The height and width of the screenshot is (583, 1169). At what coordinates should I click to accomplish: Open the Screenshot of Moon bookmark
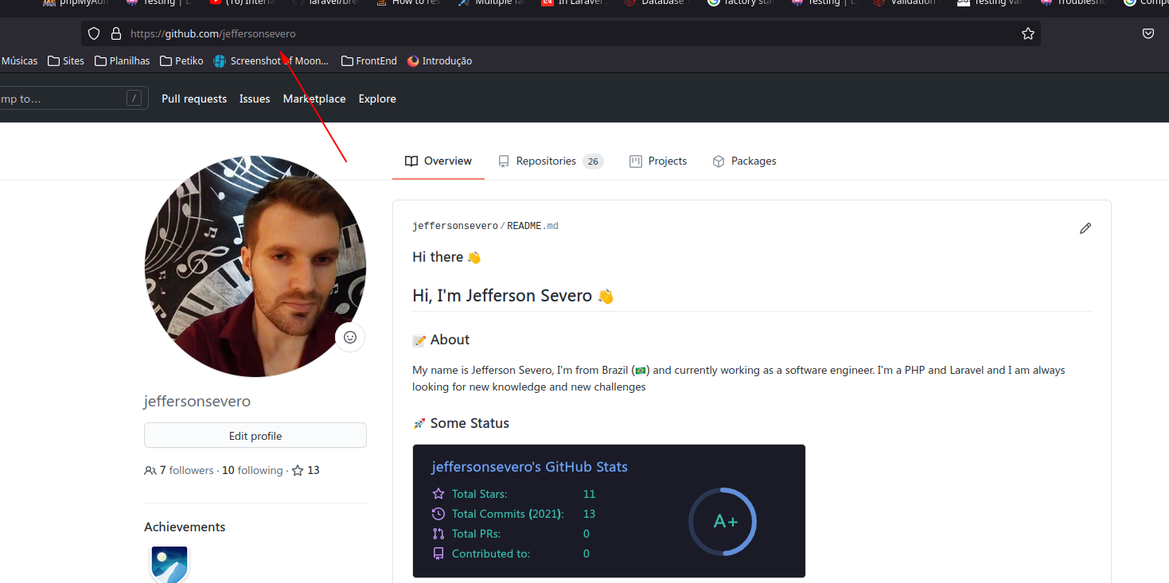click(271, 60)
